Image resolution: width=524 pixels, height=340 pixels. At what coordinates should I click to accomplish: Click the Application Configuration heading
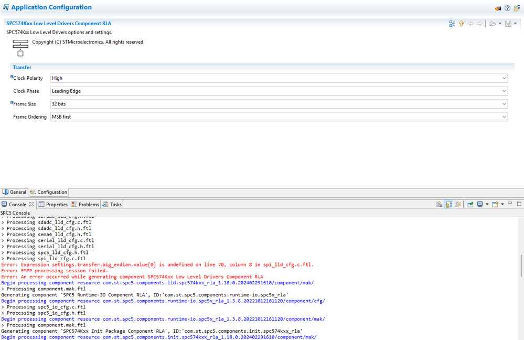[x=51, y=7]
